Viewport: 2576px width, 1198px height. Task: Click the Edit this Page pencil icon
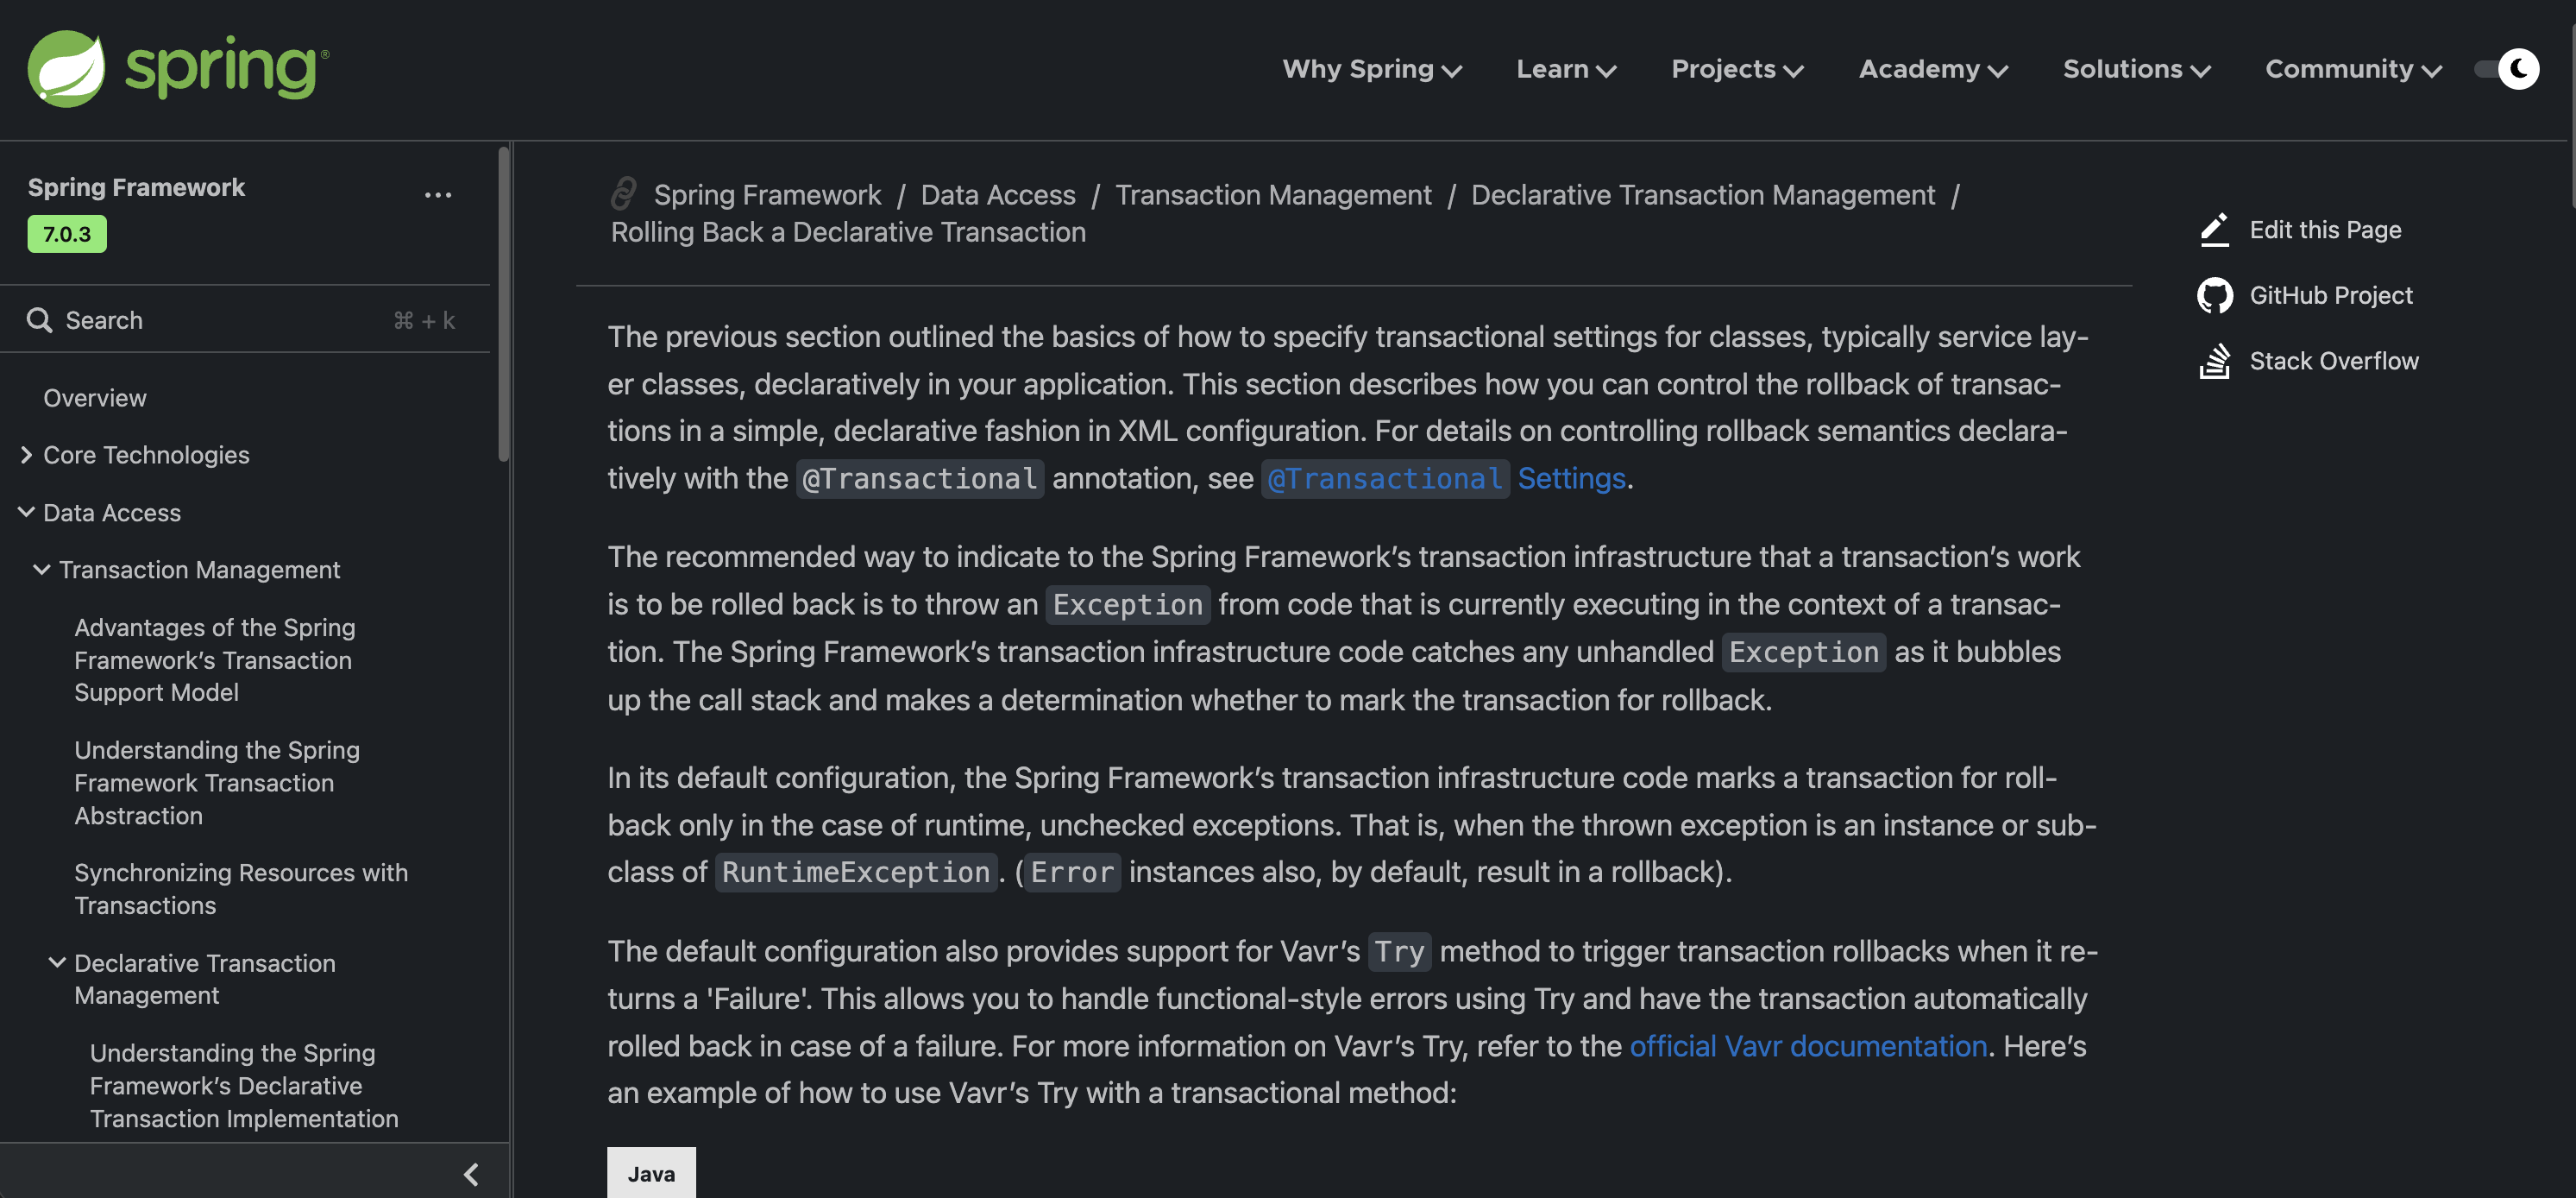(2214, 230)
